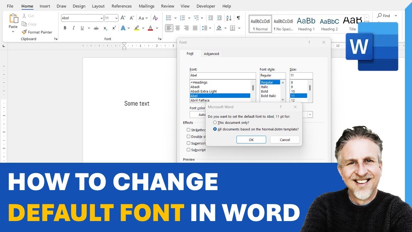Screen dimensions: 412x232
Task: Increase indent icon
Action: coord(220,18)
